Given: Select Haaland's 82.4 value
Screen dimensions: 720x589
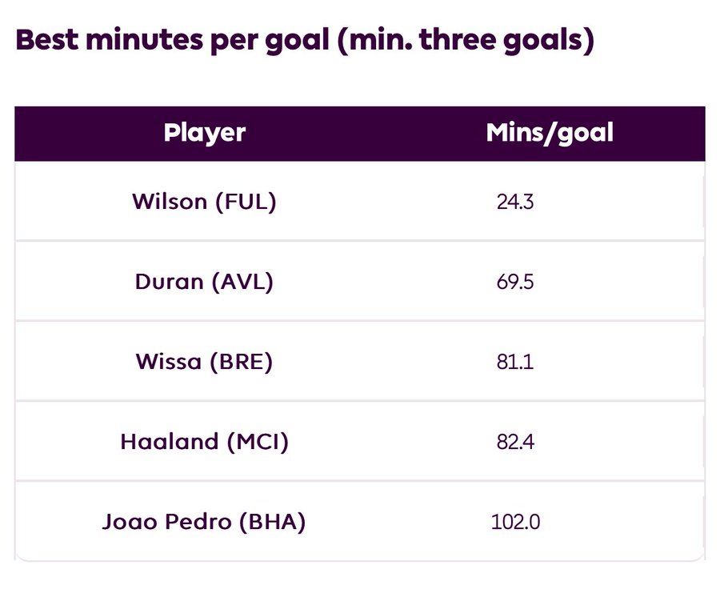Looking at the screenshot, I should 514,442.
